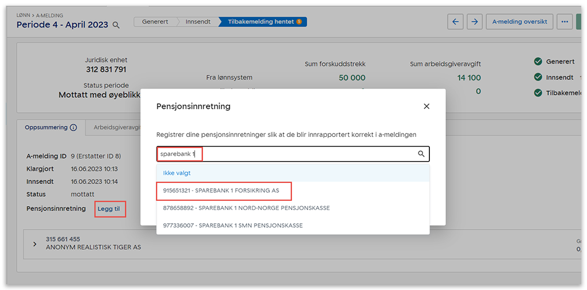The height and width of the screenshot is (290, 587).
Task: Go to next period with right arrow
Action: point(474,22)
